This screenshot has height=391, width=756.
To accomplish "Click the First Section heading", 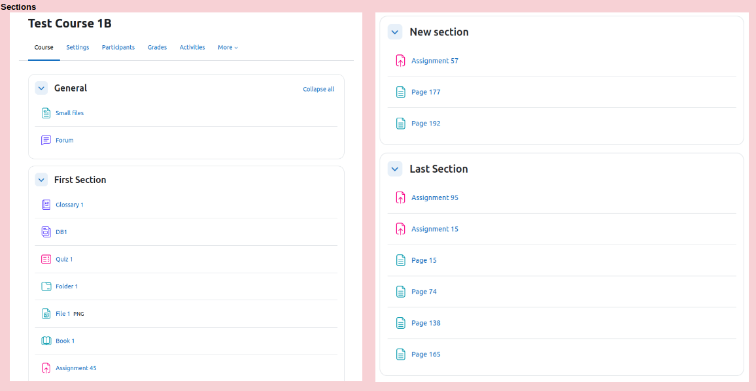I will (x=80, y=180).
